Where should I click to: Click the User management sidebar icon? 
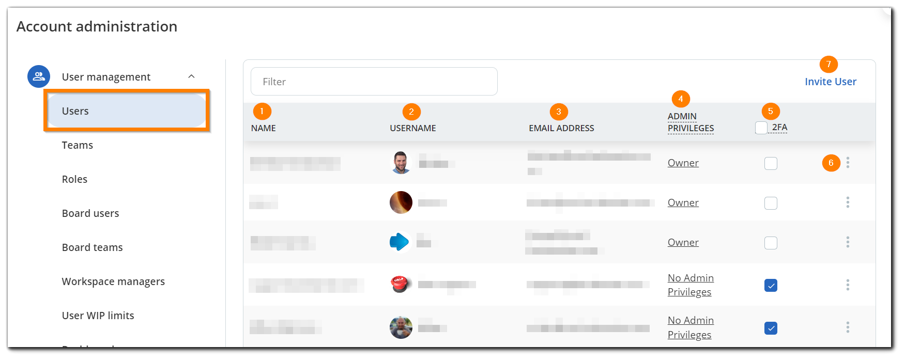click(39, 76)
